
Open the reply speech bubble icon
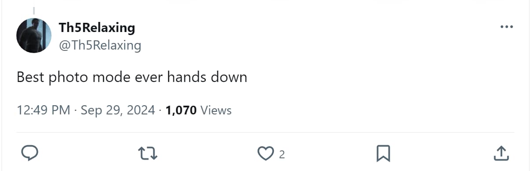[30, 153]
